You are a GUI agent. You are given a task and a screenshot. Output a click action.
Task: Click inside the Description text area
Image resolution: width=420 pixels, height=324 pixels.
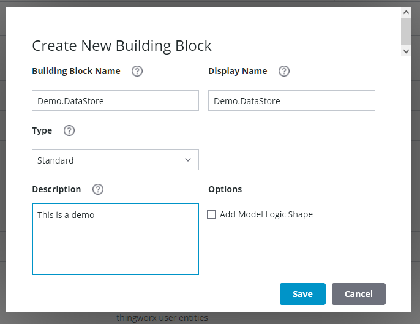(115, 239)
